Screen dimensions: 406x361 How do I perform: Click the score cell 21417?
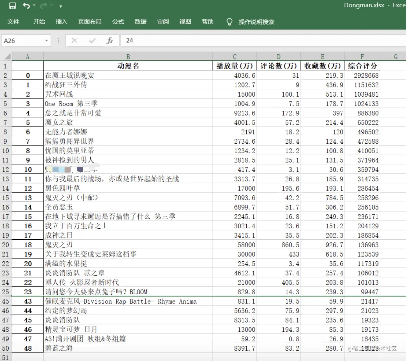coord(362,301)
